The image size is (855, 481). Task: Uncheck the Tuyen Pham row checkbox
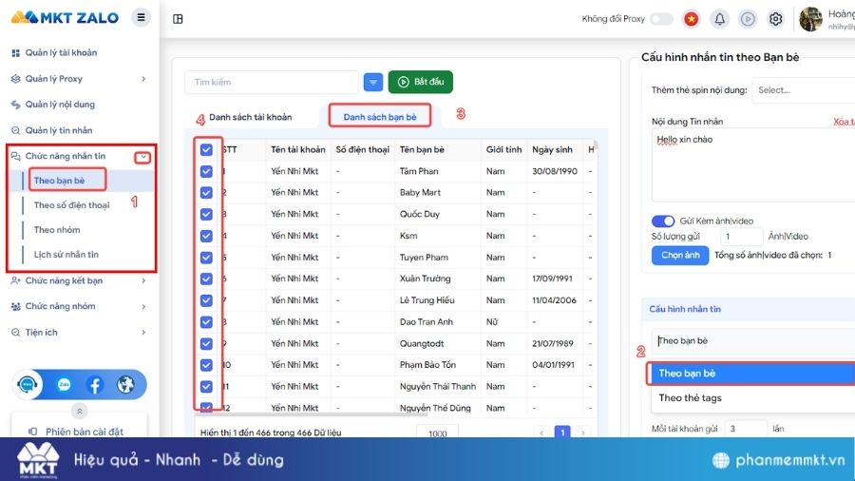206,258
